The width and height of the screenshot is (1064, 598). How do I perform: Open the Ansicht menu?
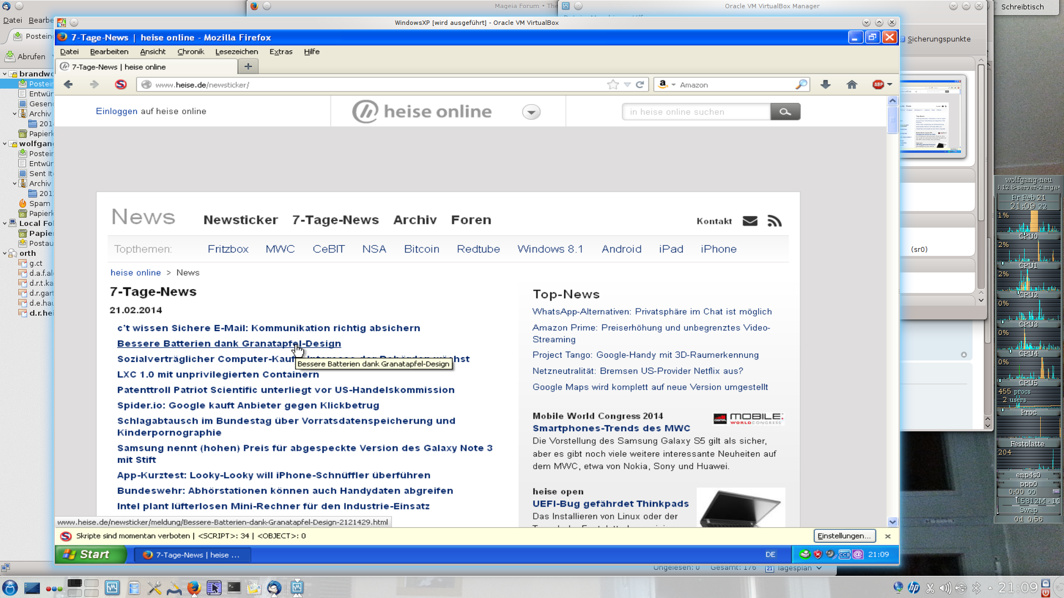[x=152, y=51]
